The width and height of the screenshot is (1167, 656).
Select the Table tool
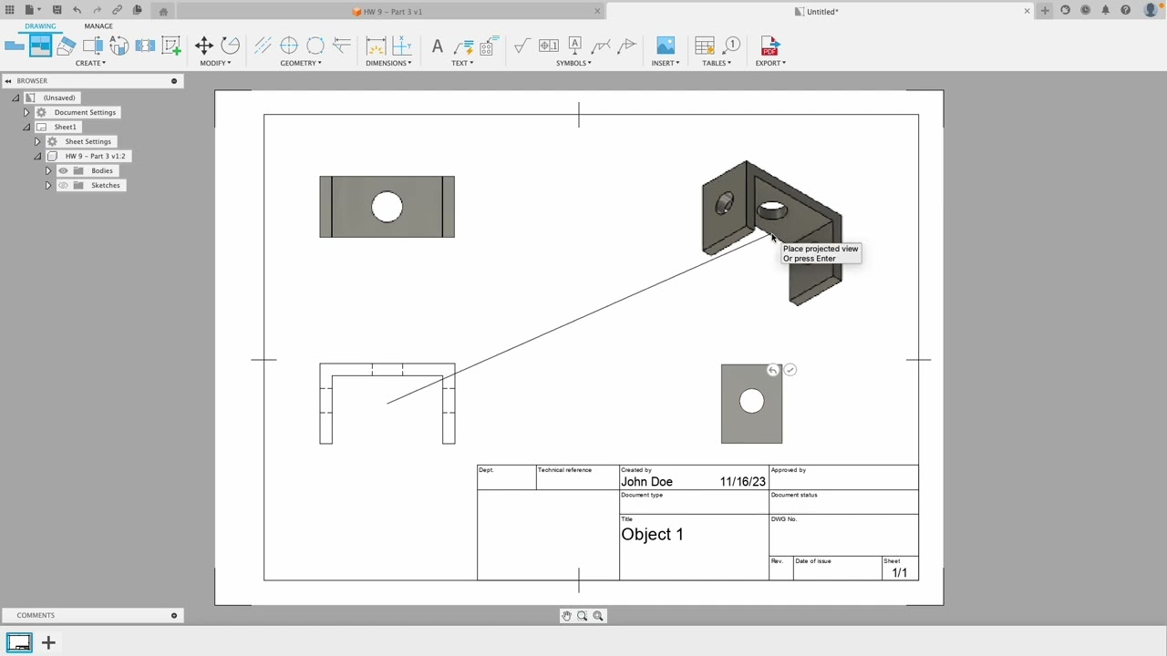(704, 46)
